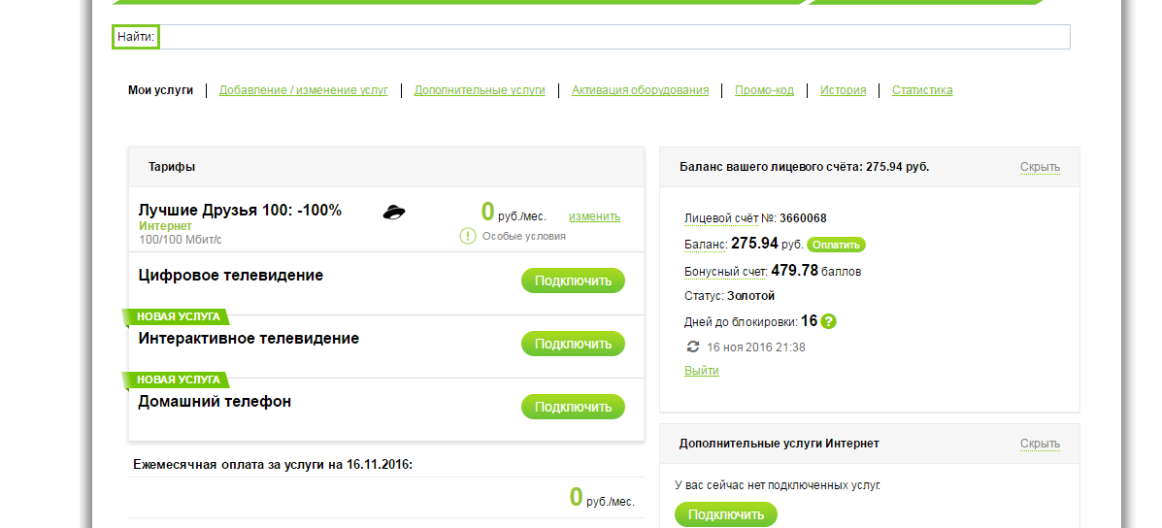Open the Добавление / изменение услуг tab
Image resolution: width=1162 pixels, height=528 pixels.
point(303,90)
